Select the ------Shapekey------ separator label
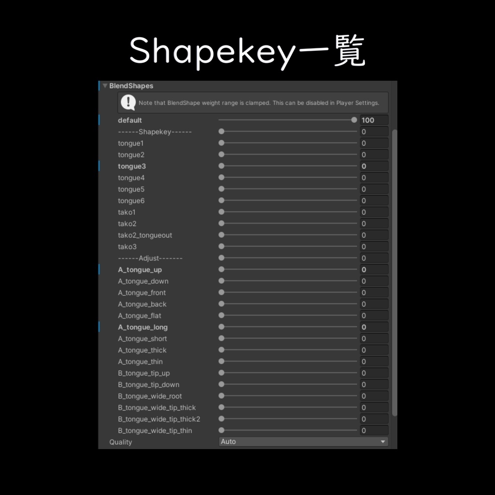This screenshot has height=495, width=495. pos(155,131)
